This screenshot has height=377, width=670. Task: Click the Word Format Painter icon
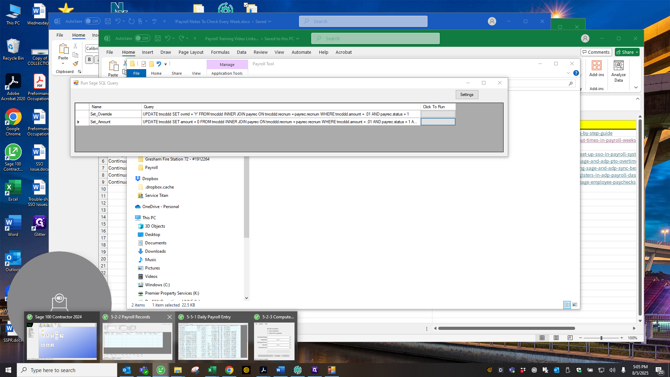tap(75, 64)
